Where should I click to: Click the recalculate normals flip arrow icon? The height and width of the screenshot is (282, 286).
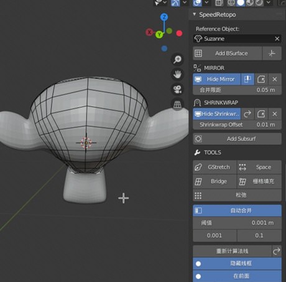[x=277, y=251]
